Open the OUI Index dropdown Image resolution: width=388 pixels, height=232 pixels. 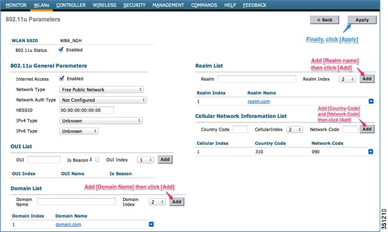coord(145,160)
